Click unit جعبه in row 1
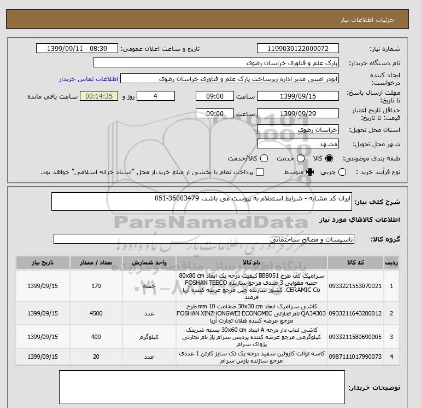421x408 pixels. (149, 286)
